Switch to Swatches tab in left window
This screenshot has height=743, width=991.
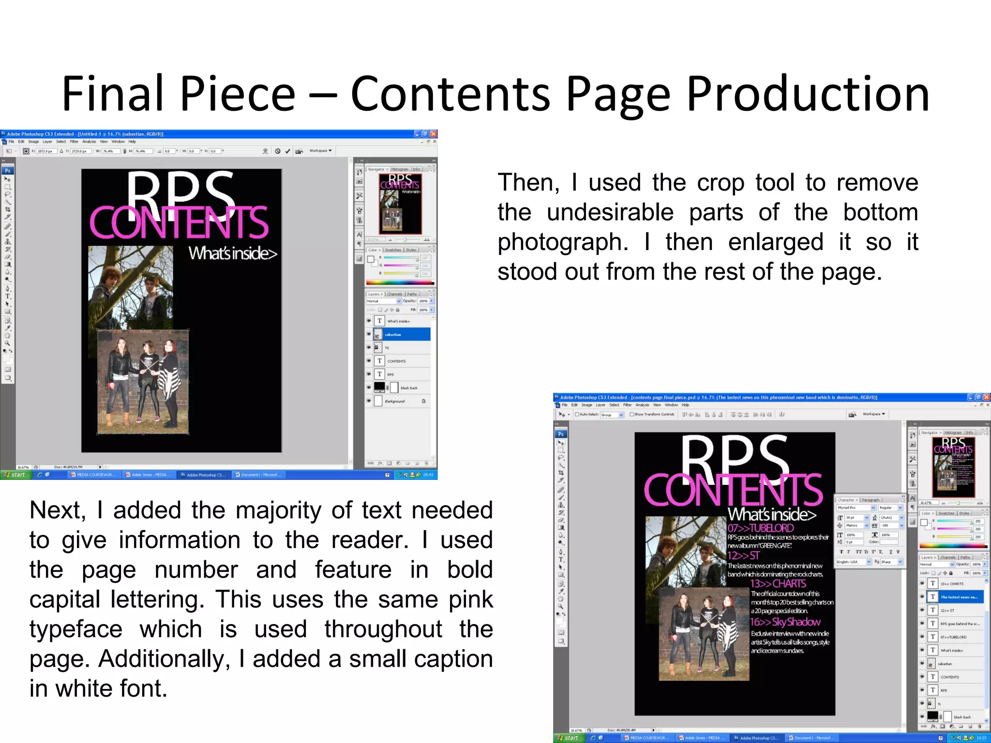click(x=393, y=250)
